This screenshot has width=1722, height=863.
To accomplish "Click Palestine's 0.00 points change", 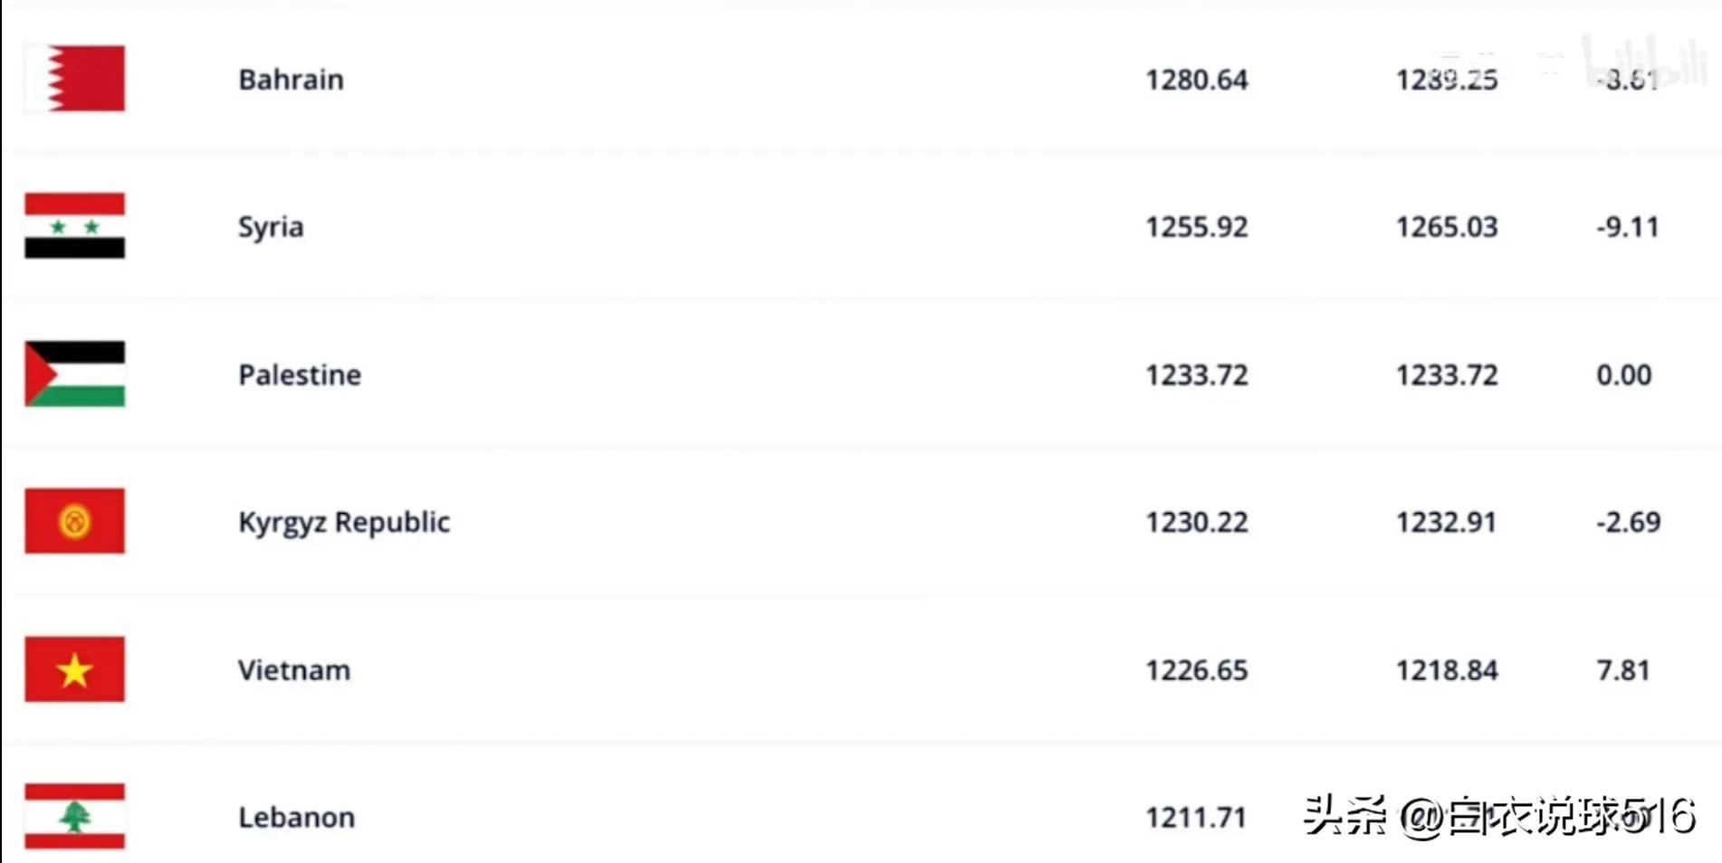I will (1624, 375).
